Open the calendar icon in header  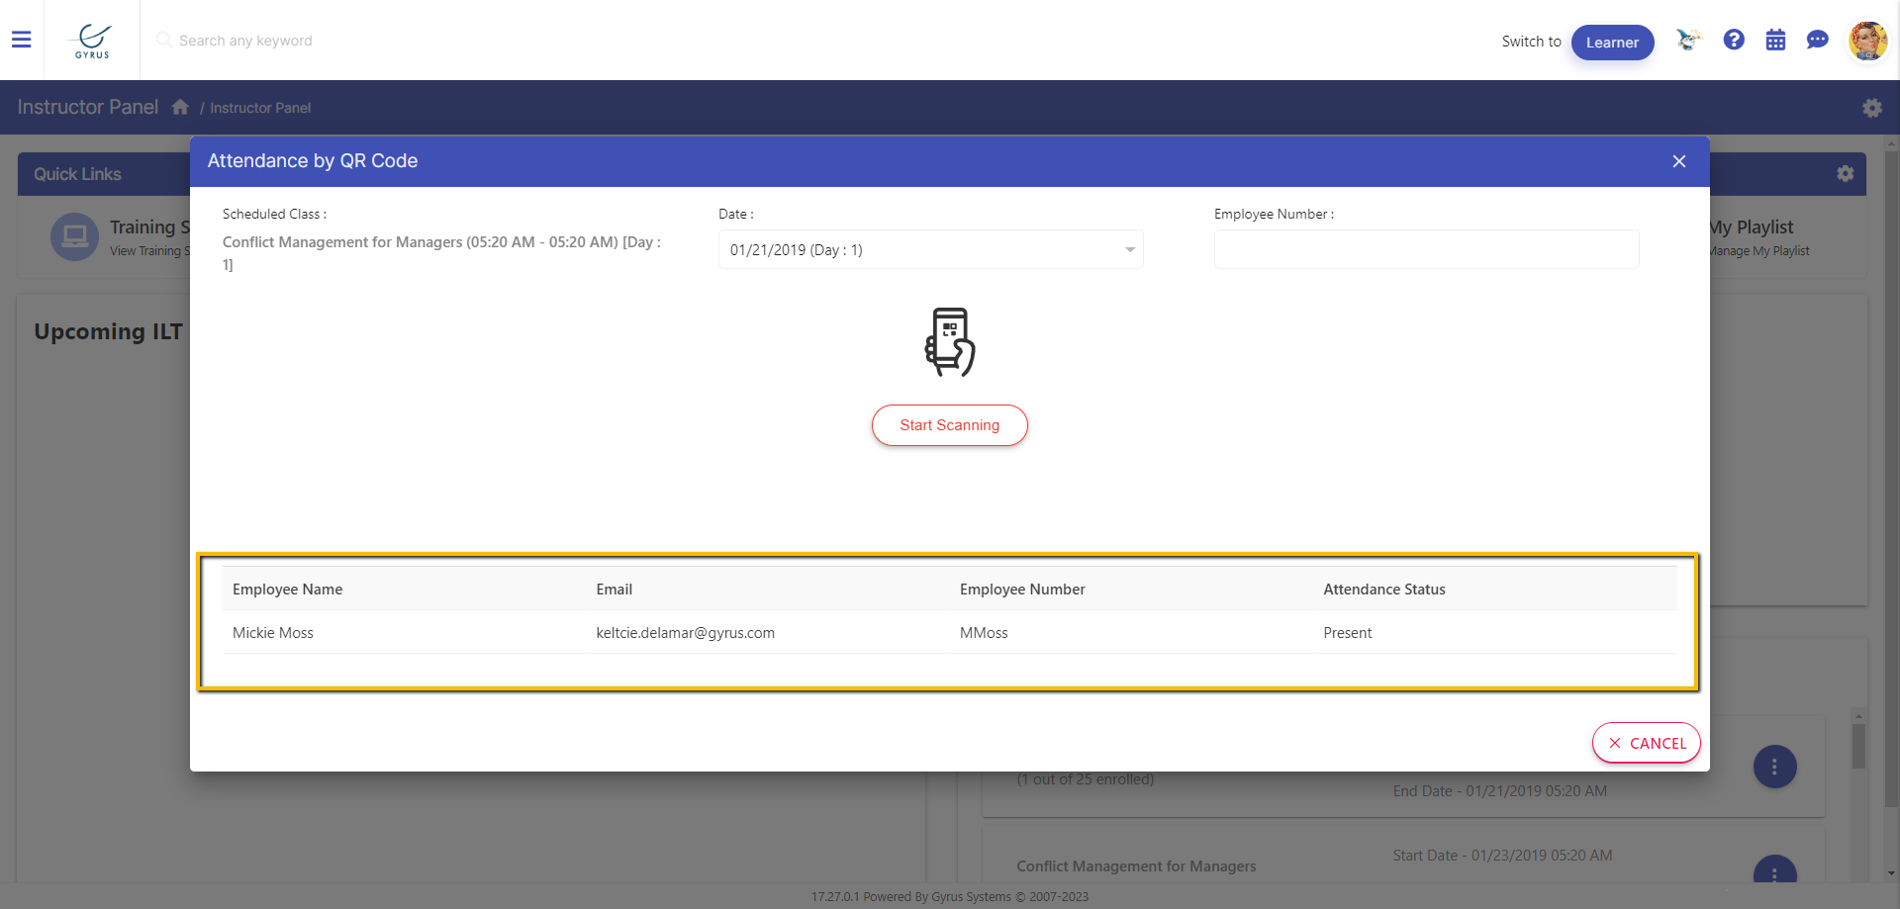click(x=1775, y=41)
